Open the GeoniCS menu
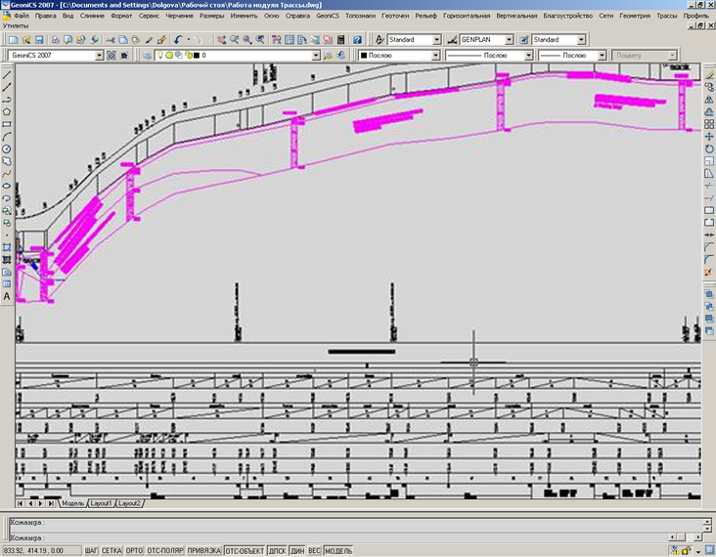The height and width of the screenshot is (557, 716). click(x=328, y=16)
